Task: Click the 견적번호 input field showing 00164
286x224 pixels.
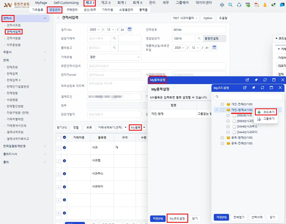Action: click(199, 30)
